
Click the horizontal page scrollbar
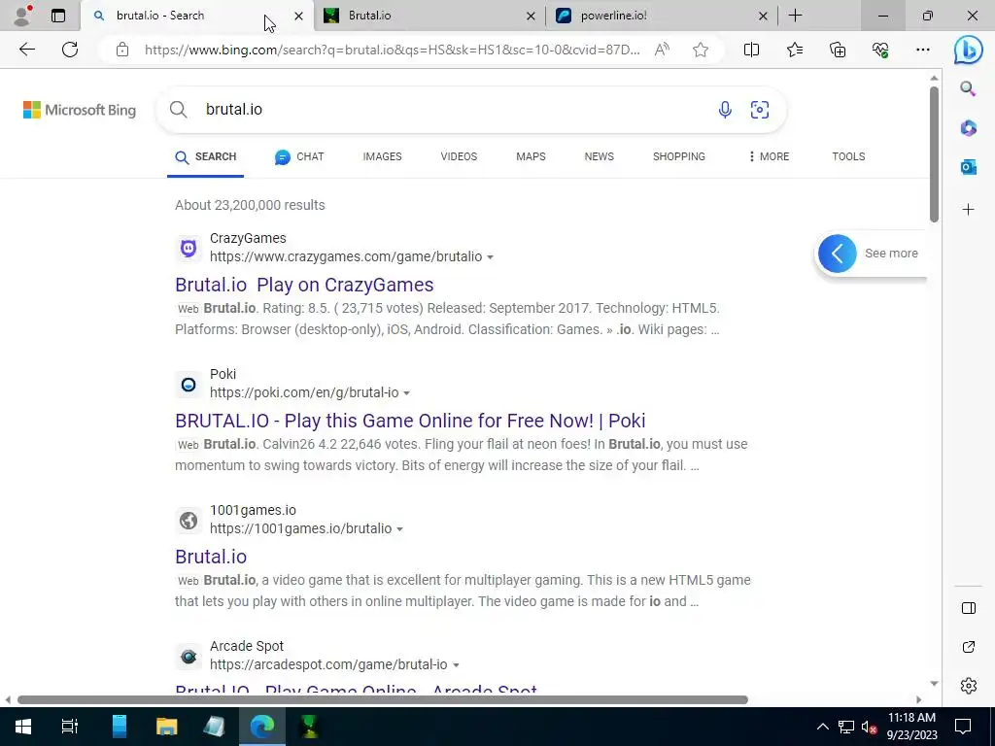point(383,700)
